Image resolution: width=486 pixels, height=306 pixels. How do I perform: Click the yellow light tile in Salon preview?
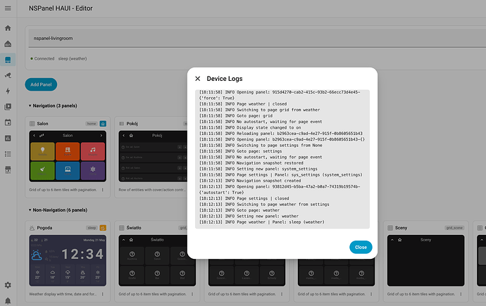(42, 151)
